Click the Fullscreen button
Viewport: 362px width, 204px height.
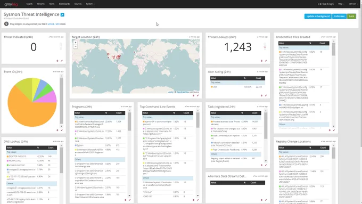(340, 16)
